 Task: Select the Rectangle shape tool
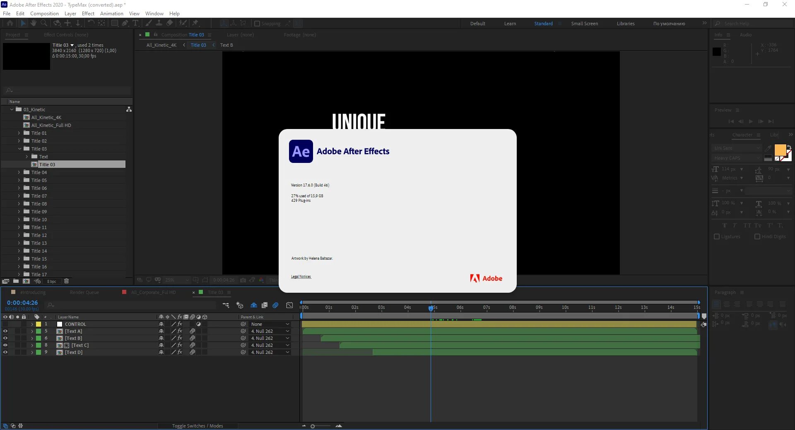tap(115, 23)
